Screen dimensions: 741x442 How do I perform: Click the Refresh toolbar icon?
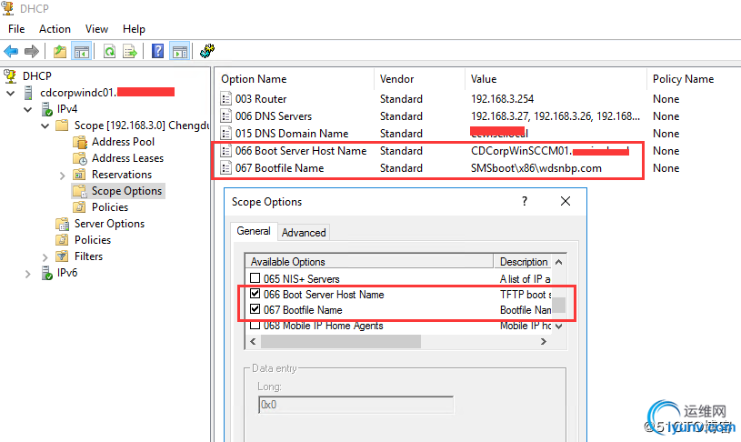click(109, 51)
